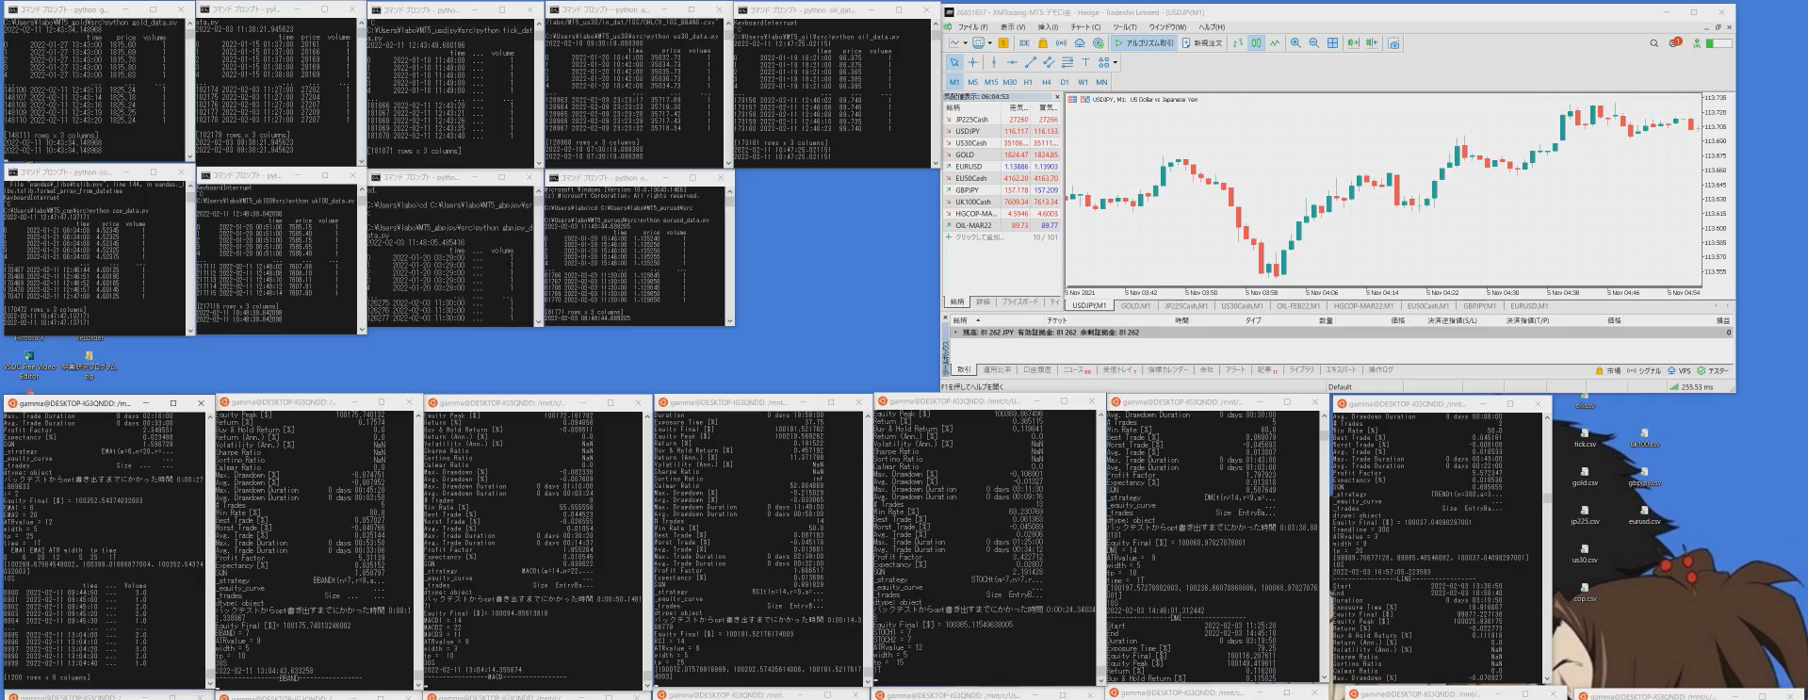
Task: Click the tile windows grid icon
Action: tap(1332, 43)
